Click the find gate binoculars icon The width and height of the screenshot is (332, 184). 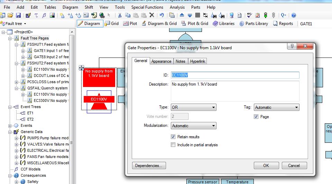214,15
